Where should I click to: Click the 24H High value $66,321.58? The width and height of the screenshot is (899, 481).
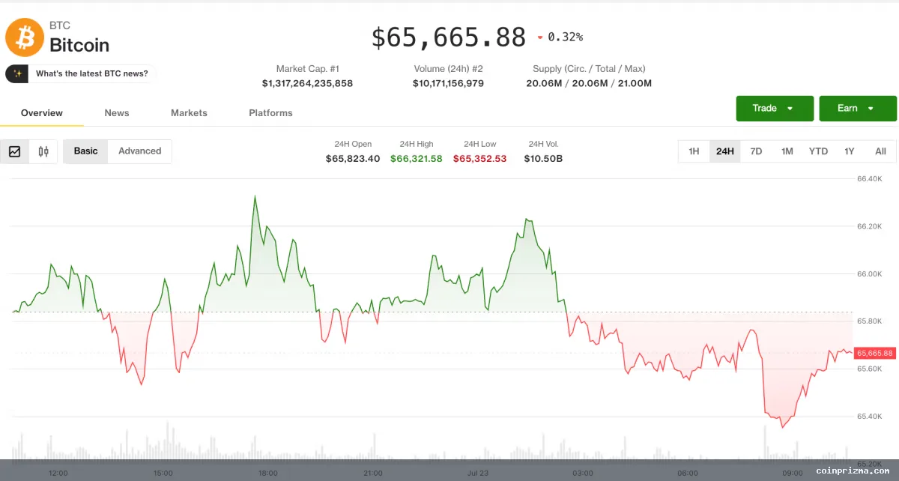coord(417,159)
